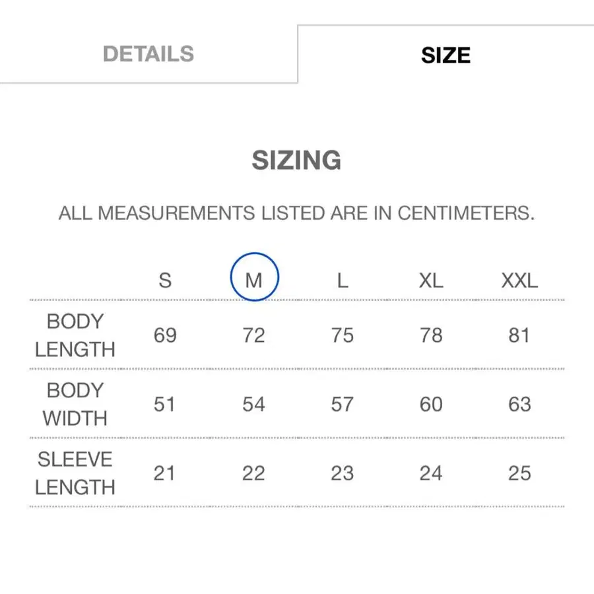The width and height of the screenshot is (594, 594).
Task: Select sleeve length value 25
Action: click(x=519, y=473)
